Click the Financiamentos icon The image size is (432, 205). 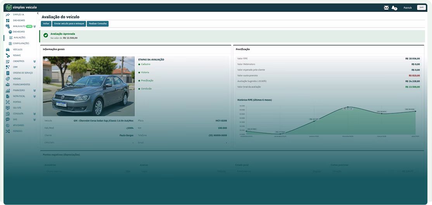pos(8,84)
